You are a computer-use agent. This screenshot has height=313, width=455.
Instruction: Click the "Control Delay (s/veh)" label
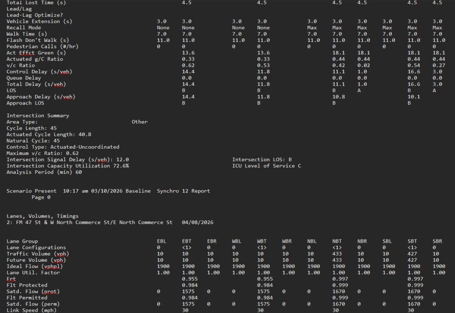pyautogui.click(x=40, y=72)
